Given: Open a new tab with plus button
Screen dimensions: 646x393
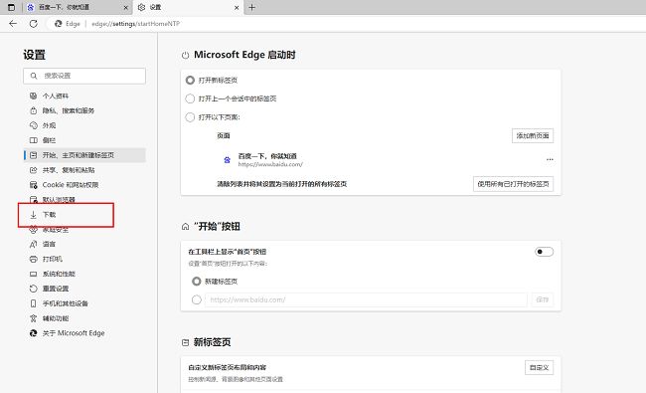Looking at the screenshot, I should [x=252, y=7].
